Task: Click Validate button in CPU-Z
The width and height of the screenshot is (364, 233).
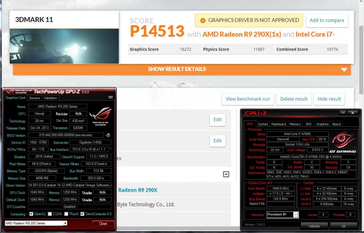Action: 314,226
